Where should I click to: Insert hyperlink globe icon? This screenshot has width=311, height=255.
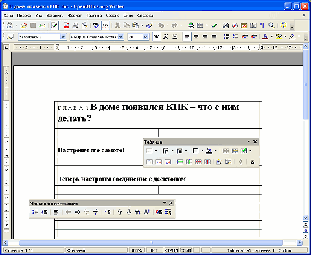(x=191, y=25)
